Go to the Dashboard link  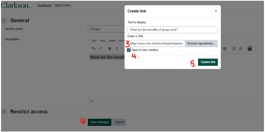pos(44,5)
